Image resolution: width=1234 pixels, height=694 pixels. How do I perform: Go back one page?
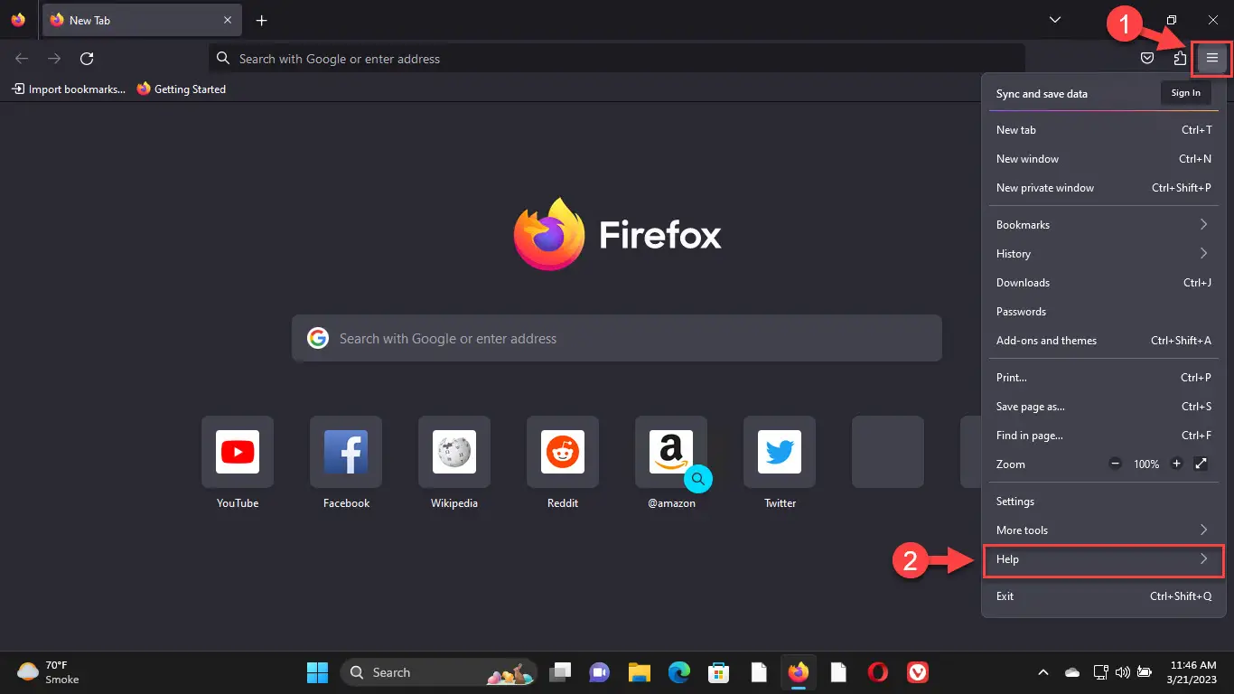coord(22,59)
